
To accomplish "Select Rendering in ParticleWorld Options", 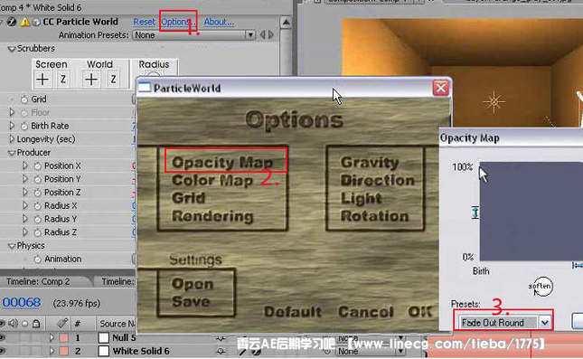I will [212, 216].
